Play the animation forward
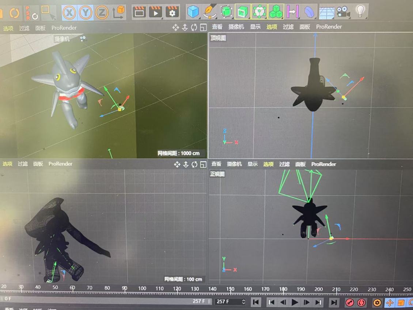The height and width of the screenshot is (310, 413). click(x=295, y=302)
